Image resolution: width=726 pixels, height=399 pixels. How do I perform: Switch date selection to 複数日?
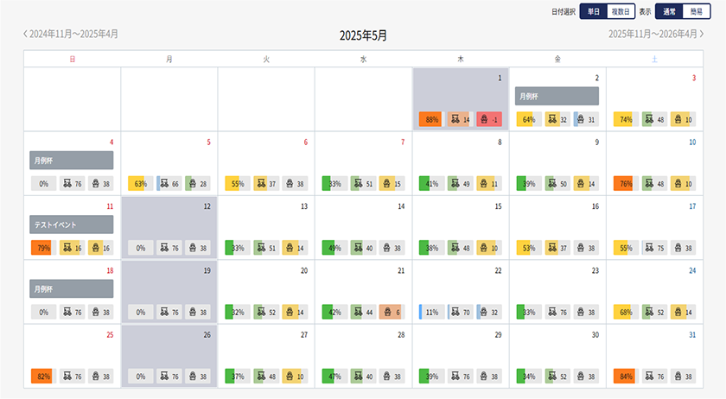621,11
